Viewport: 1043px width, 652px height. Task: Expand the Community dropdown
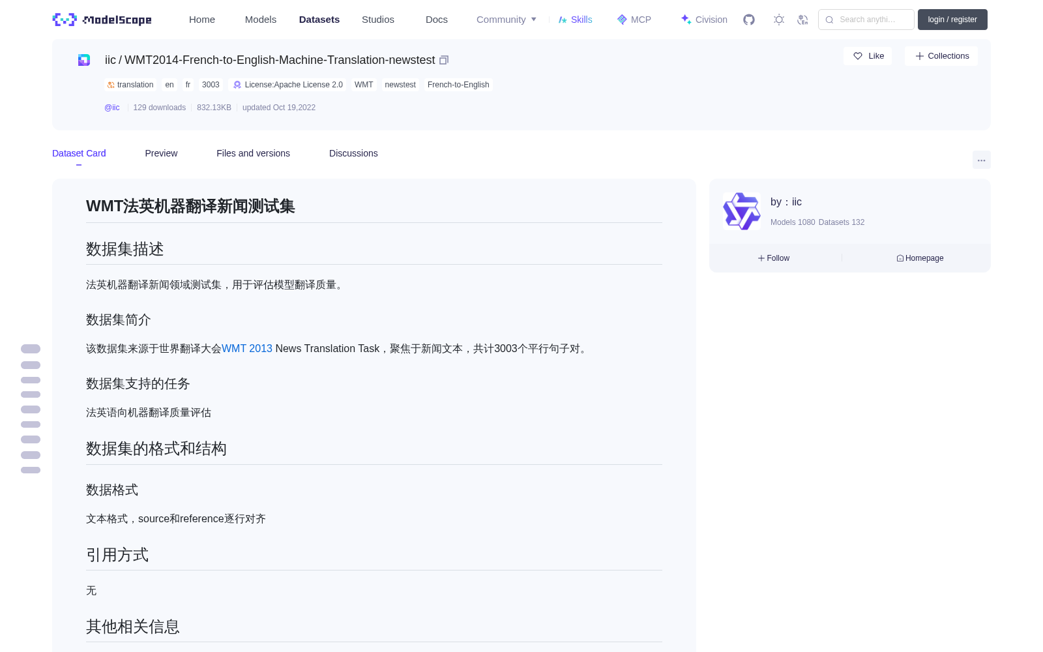507,20
